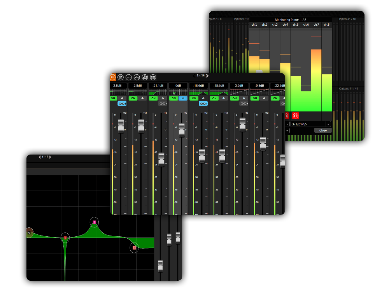Toggle phase invert on the -21.1dB channel
The height and width of the screenshot is (292, 389).
[163, 99]
